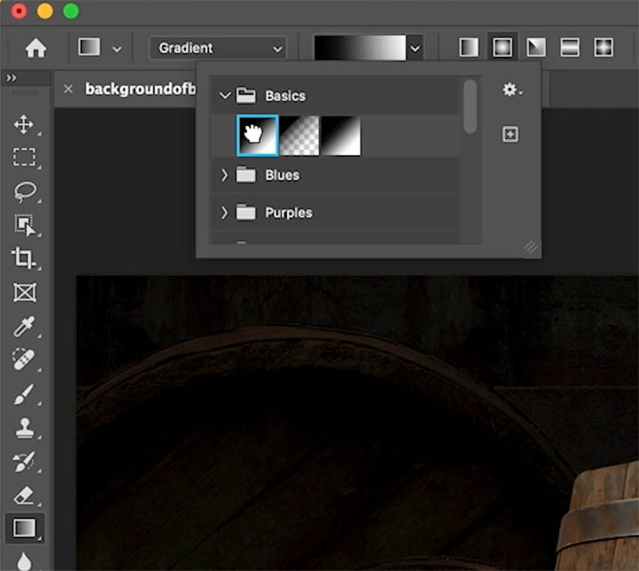Viewport: 639px width, 571px height.
Task: Enable the Linear gradient style
Action: pos(469,48)
